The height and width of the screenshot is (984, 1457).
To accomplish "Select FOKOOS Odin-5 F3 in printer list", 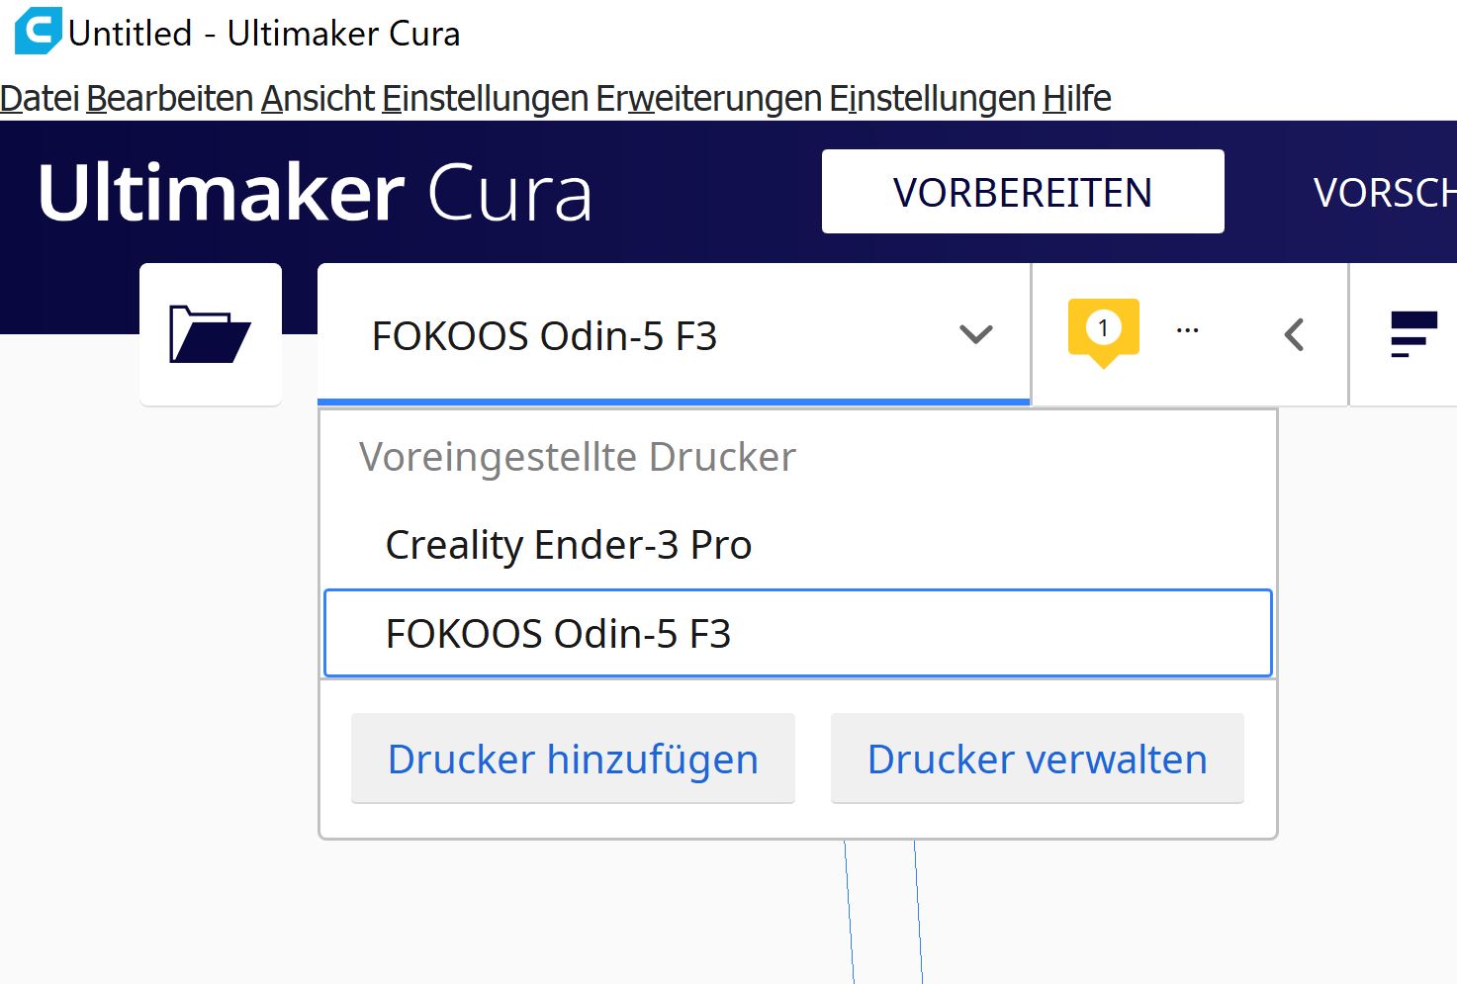I will pyautogui.click(x=797, y=633).
